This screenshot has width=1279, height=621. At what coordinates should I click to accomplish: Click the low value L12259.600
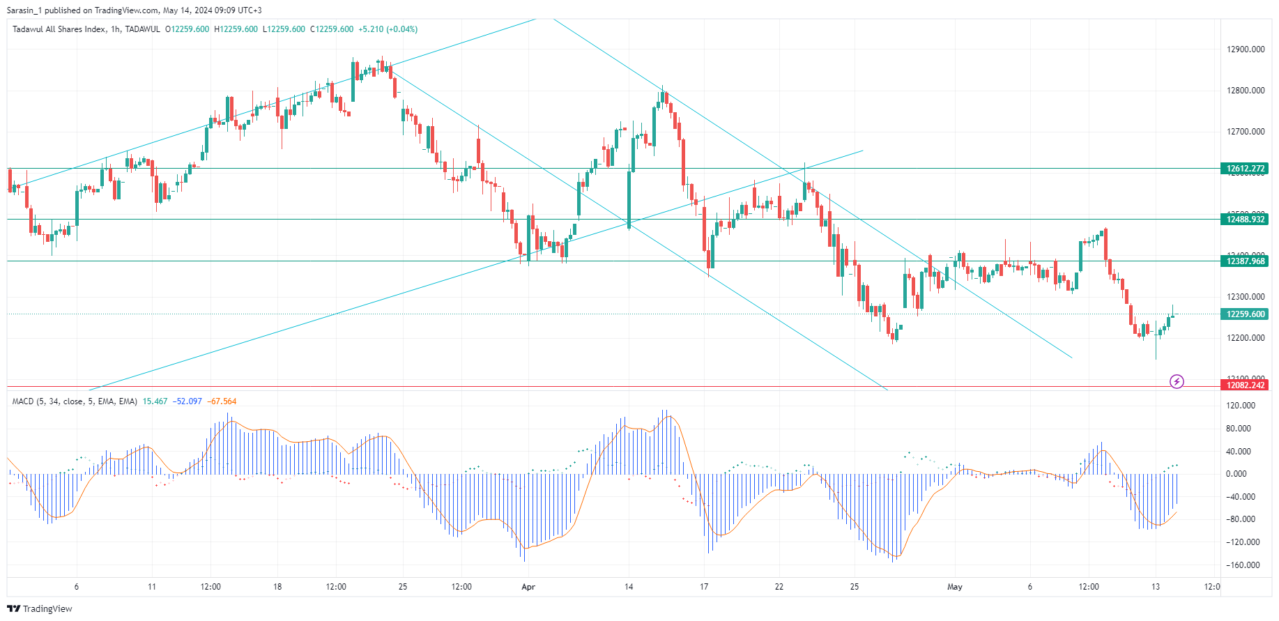tap(284, 29)
